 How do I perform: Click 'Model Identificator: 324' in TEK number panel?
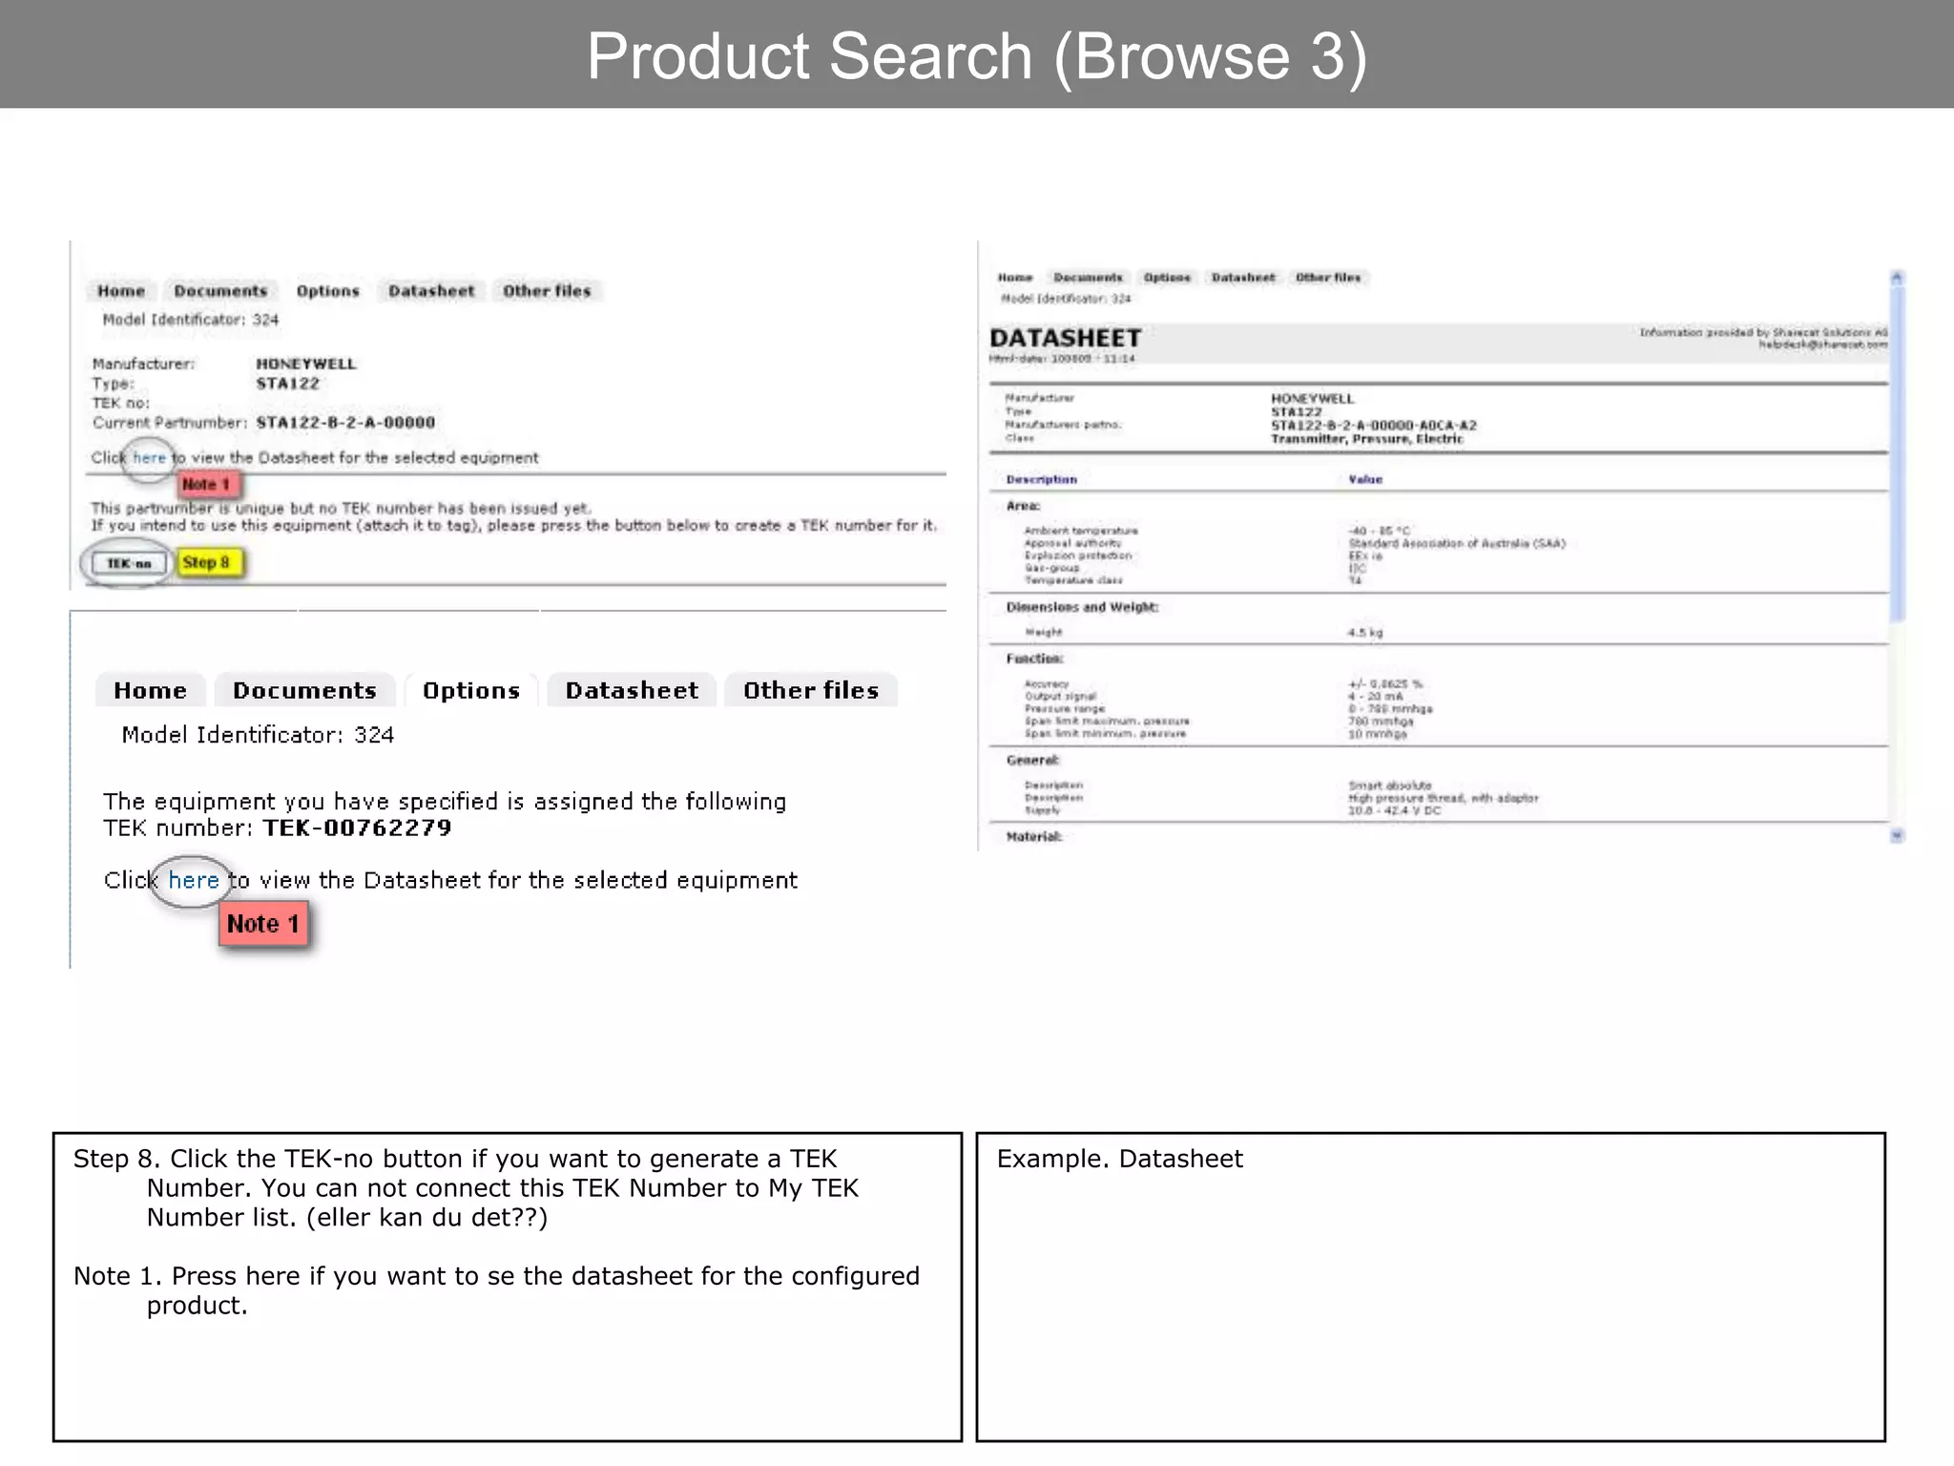click(258, 735)
